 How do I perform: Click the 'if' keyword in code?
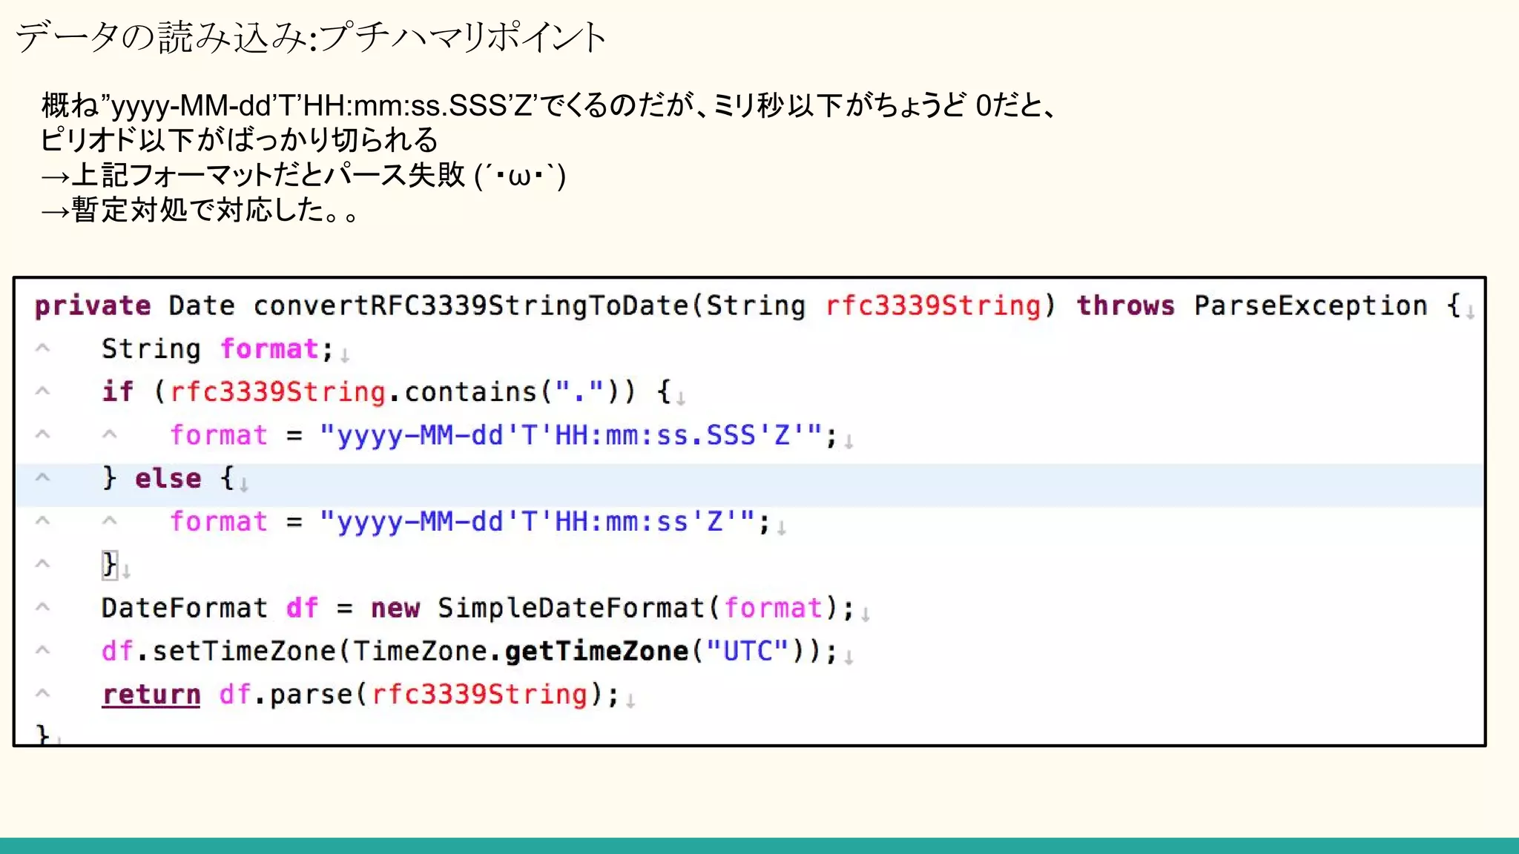(x=117, y=391)
